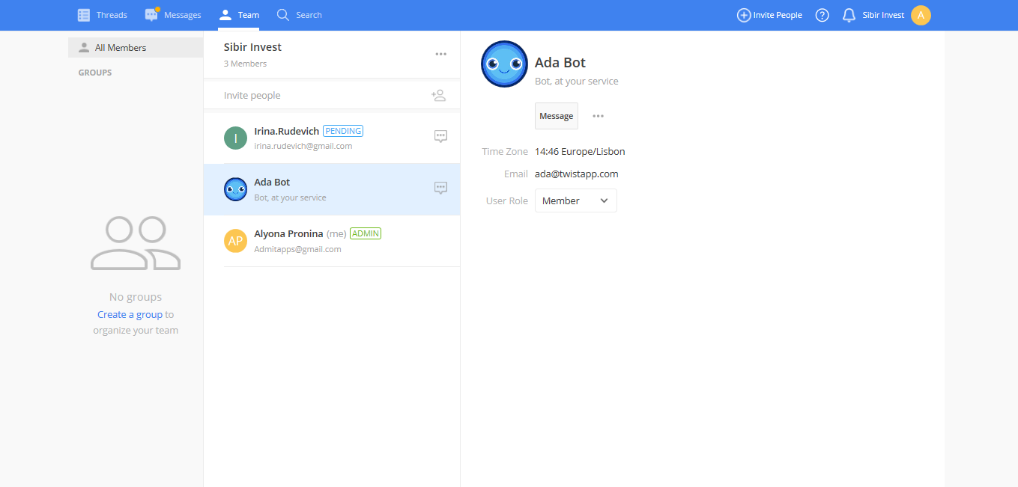Screen dimensions: 1018x487
Task: Select All Members in the sidebar
Action: click(x=120, y=48)
